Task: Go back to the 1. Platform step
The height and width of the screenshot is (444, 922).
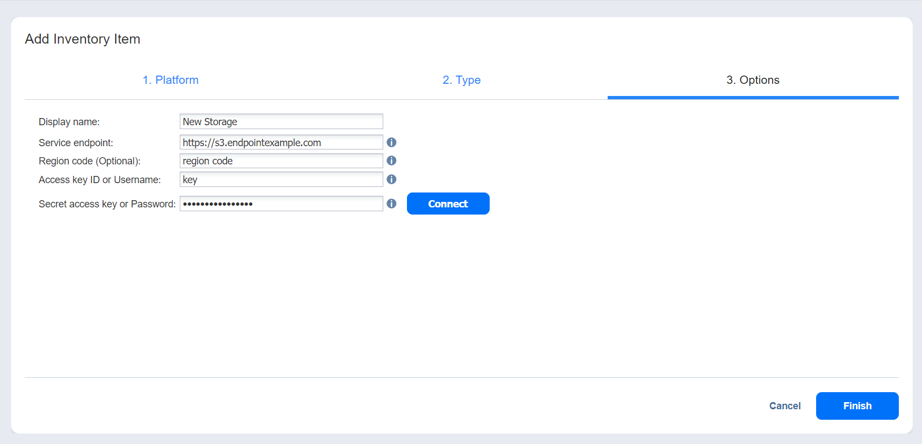Action: (x=170, y=80)
